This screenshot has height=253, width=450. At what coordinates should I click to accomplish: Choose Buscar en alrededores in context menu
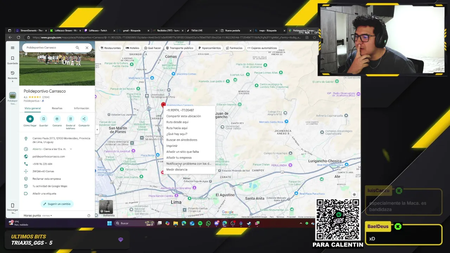point(190,140)
